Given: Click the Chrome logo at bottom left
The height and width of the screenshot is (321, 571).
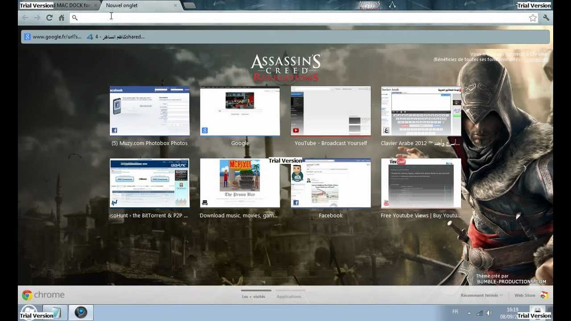Looking at the screenshot, I should (x=27, y=295).
